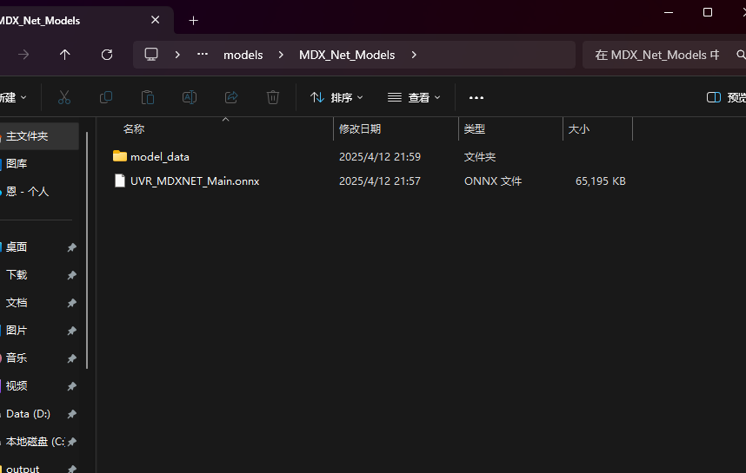Select 主文件夹 in the sidebar

(39, 136)
